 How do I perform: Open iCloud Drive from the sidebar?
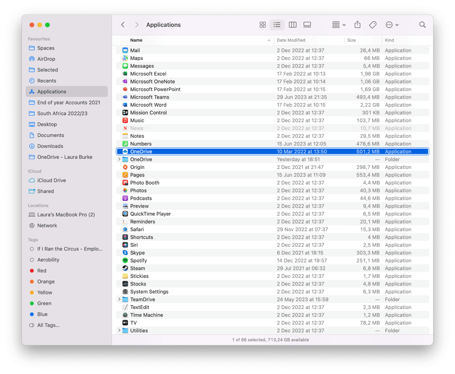(52, 180)
